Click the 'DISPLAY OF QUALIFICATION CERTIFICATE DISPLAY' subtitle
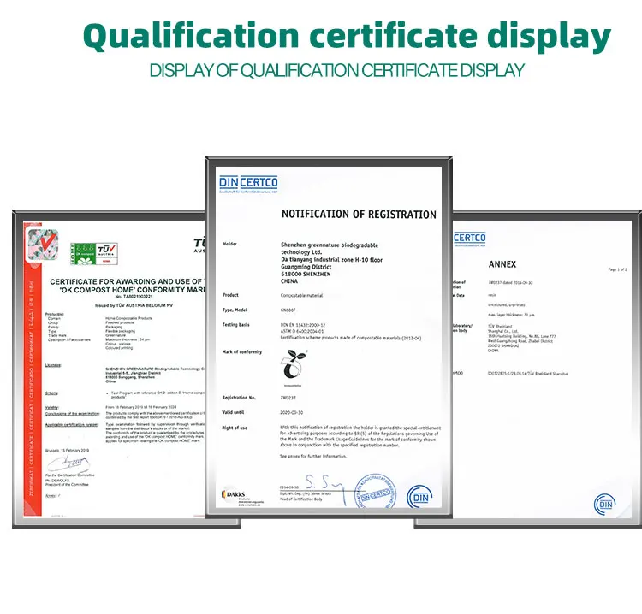Screen dimensions: 642x614 coord(336,70)
